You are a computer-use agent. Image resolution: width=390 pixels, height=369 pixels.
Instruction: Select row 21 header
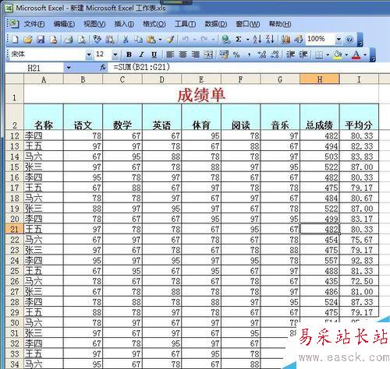14,229
